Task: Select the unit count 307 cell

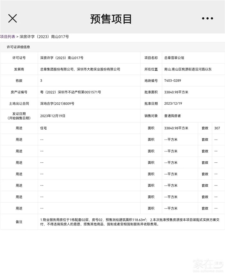Action: (x=217, y=128)
